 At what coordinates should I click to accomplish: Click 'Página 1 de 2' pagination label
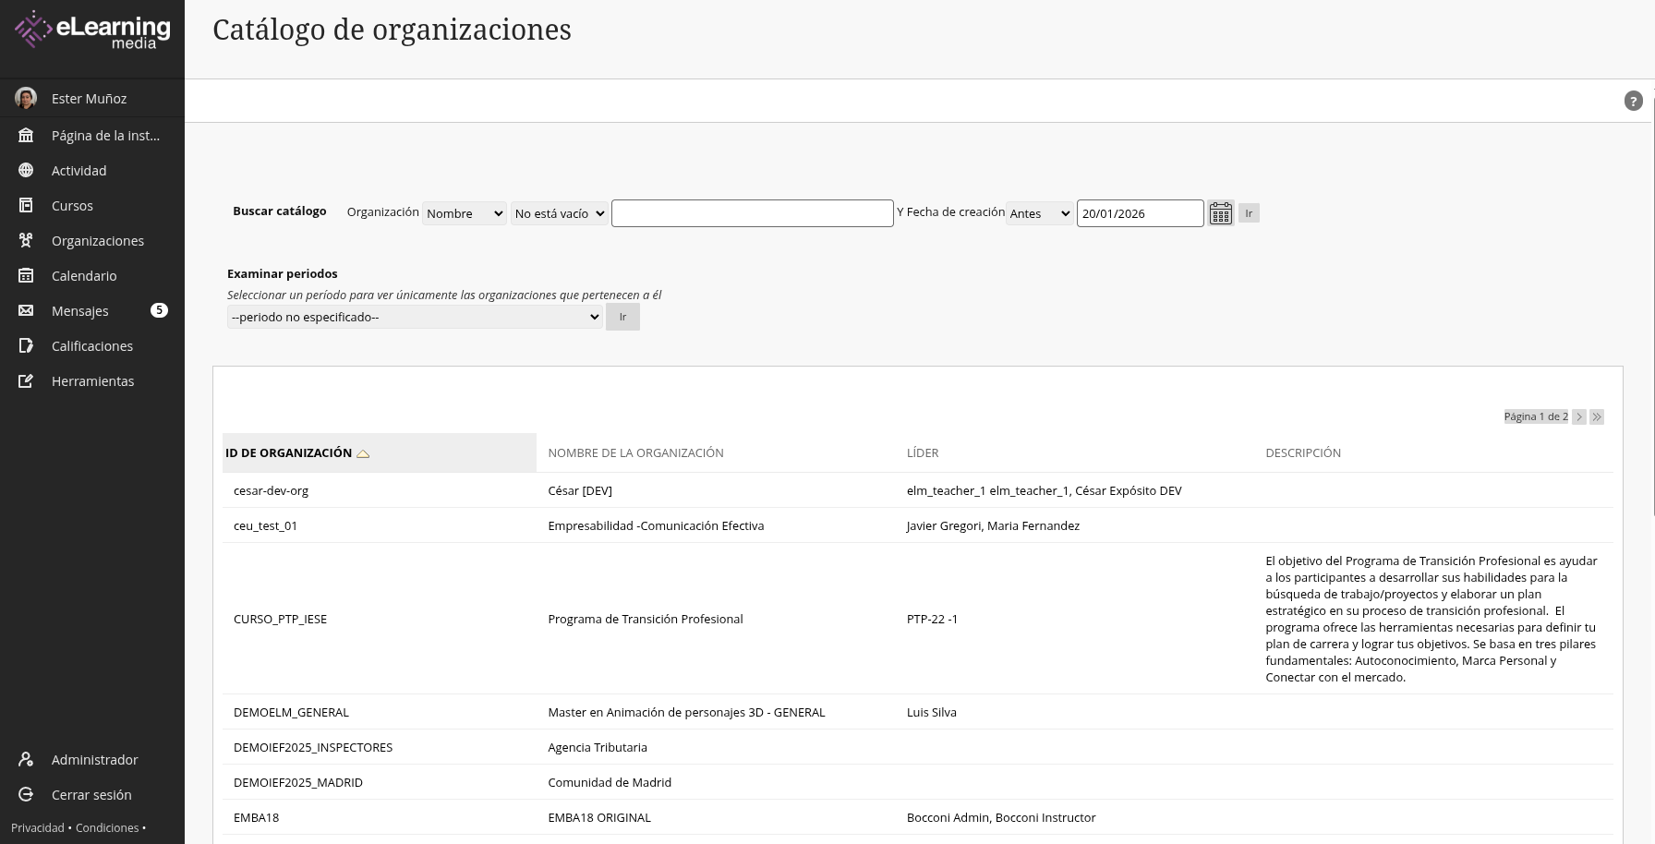[x=1536, y=416]
